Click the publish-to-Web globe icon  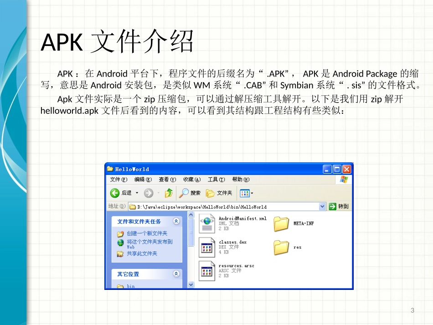(x=120, y=242)
